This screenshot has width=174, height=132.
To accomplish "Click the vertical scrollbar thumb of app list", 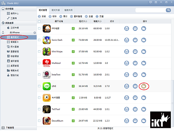I will (x=172, y=103).
